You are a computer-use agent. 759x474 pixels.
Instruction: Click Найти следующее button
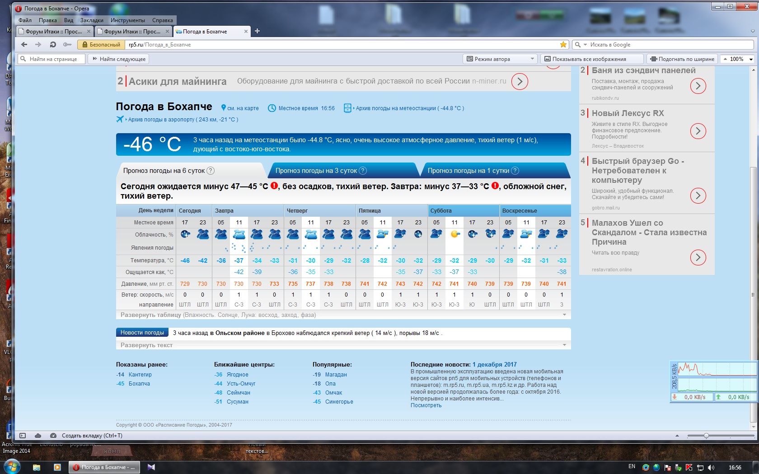pyautogui.click(x=119, y=59)
